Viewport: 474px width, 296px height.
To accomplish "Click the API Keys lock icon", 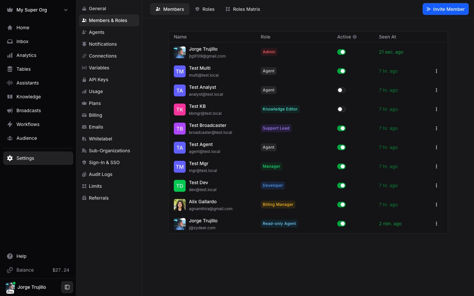I will tap(84, 80).
